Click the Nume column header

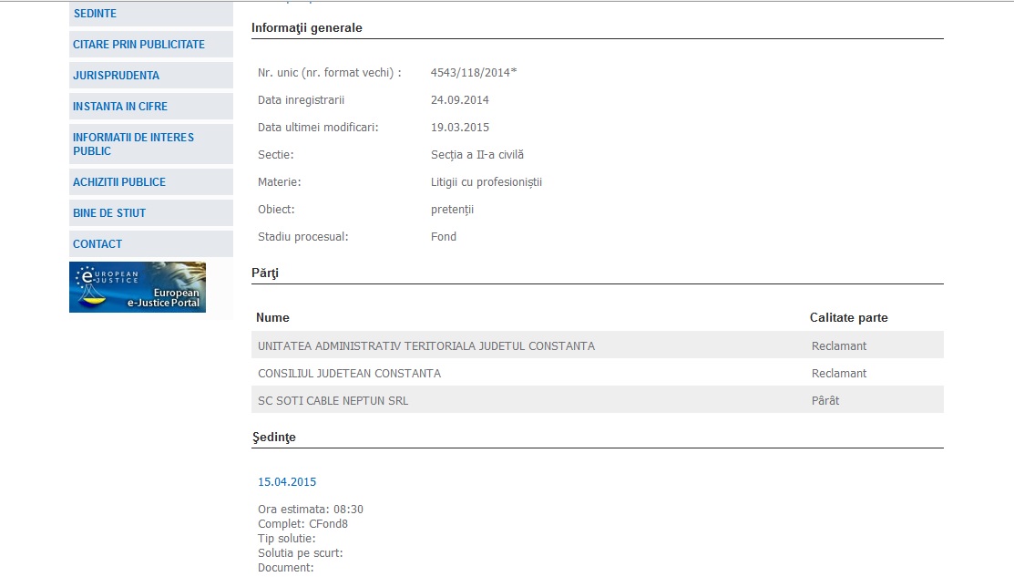272,318
